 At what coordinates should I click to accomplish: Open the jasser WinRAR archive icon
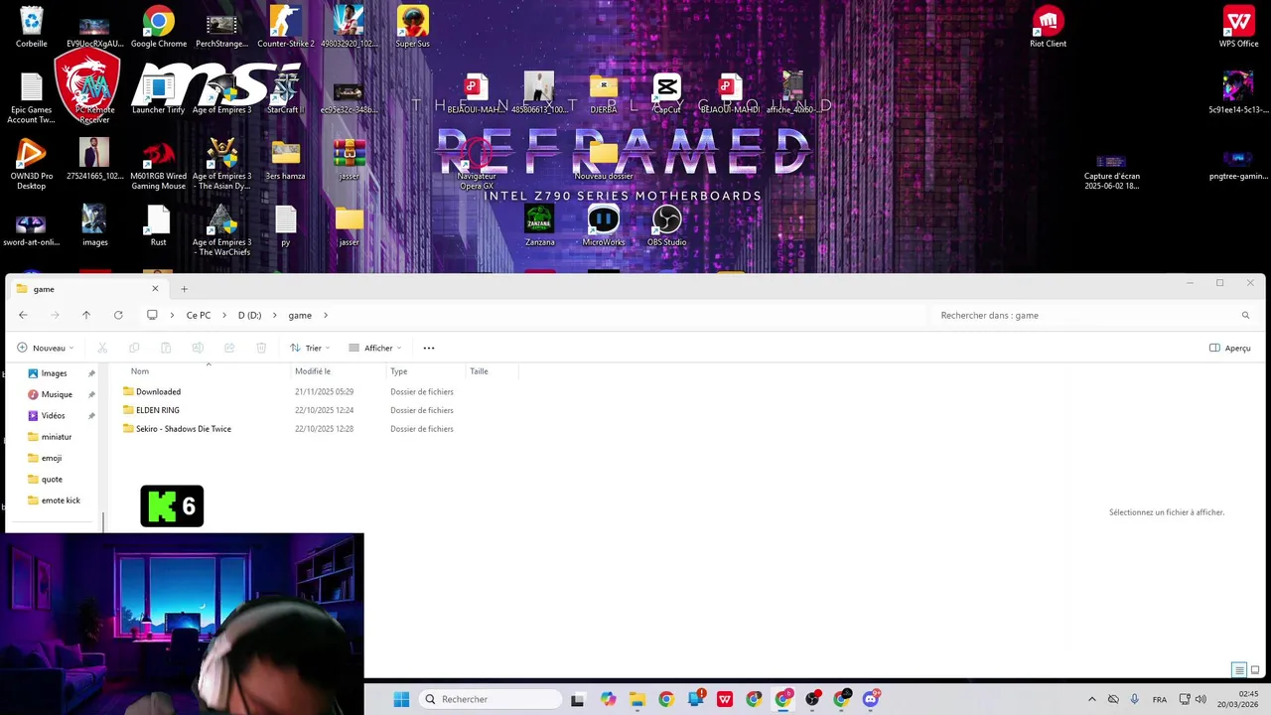pos(350,160)
